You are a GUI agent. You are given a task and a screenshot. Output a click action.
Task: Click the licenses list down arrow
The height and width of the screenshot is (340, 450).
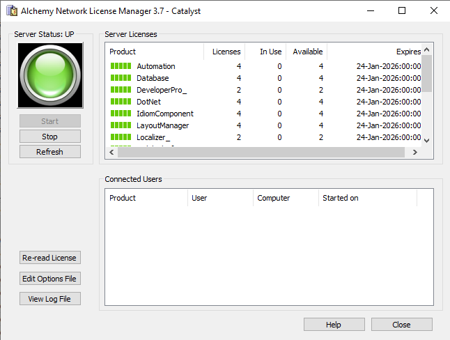(427, 141)
